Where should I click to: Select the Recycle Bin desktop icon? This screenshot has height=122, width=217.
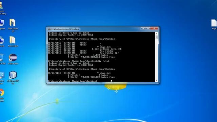pos(2,59)
